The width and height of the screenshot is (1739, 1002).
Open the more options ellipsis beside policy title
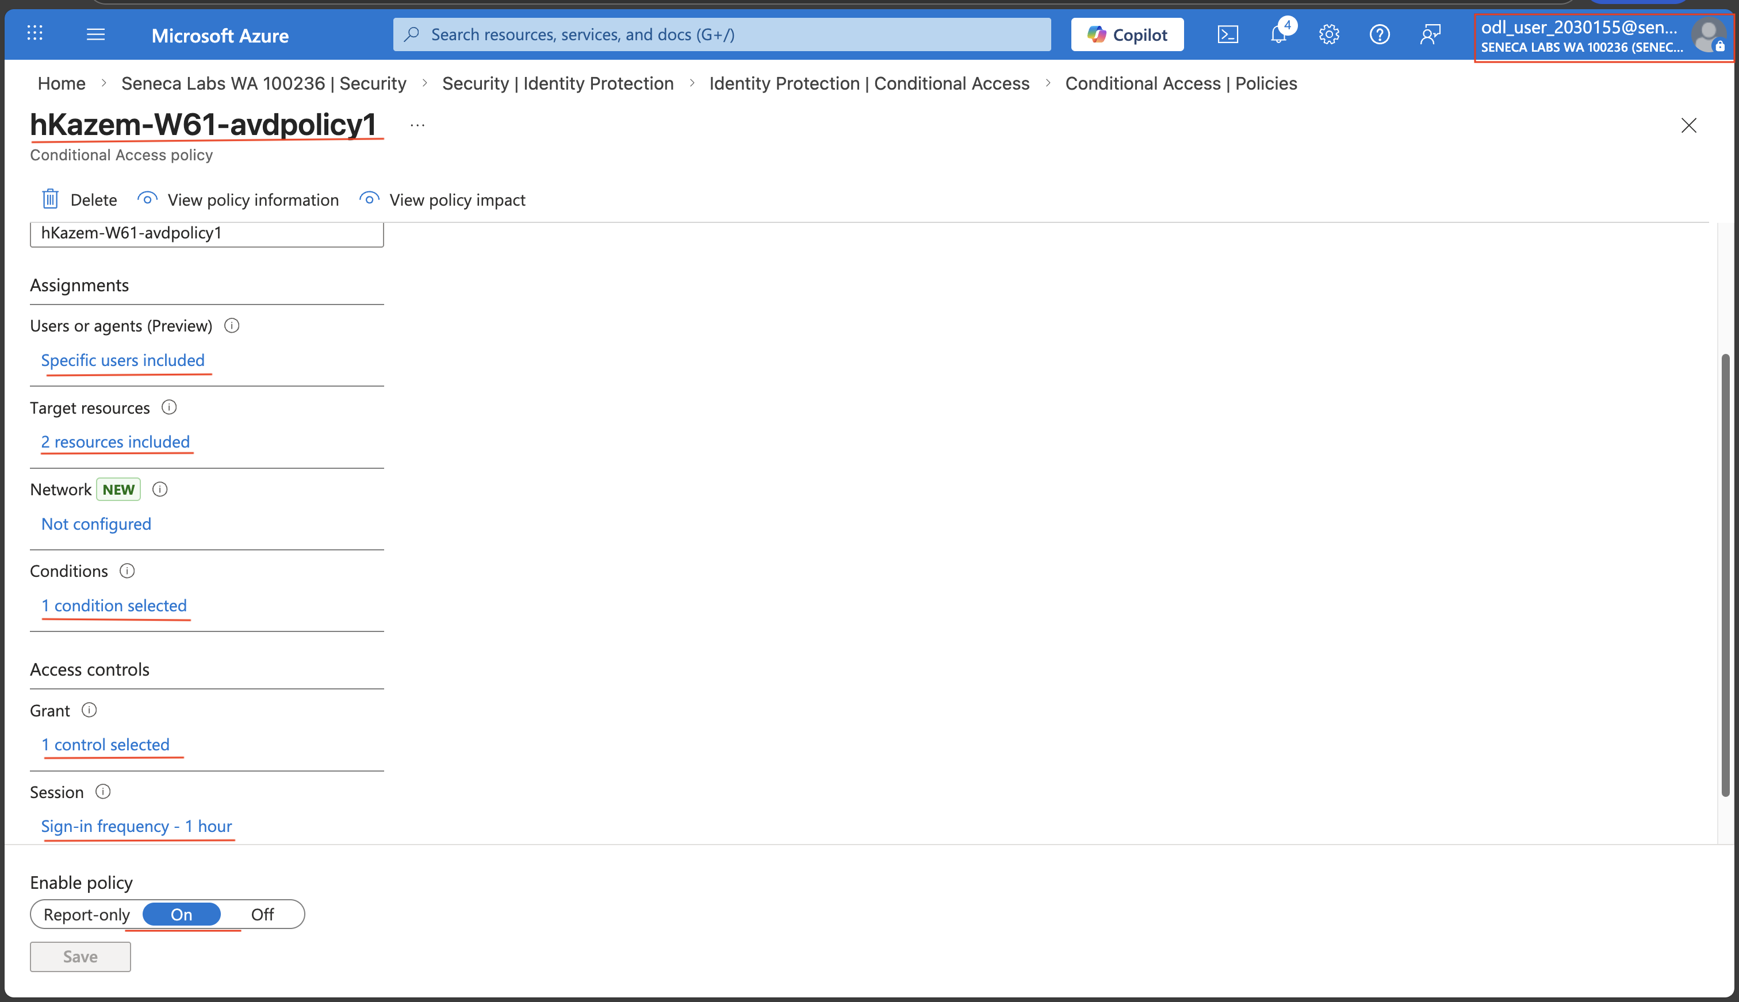tap(417, 125)
